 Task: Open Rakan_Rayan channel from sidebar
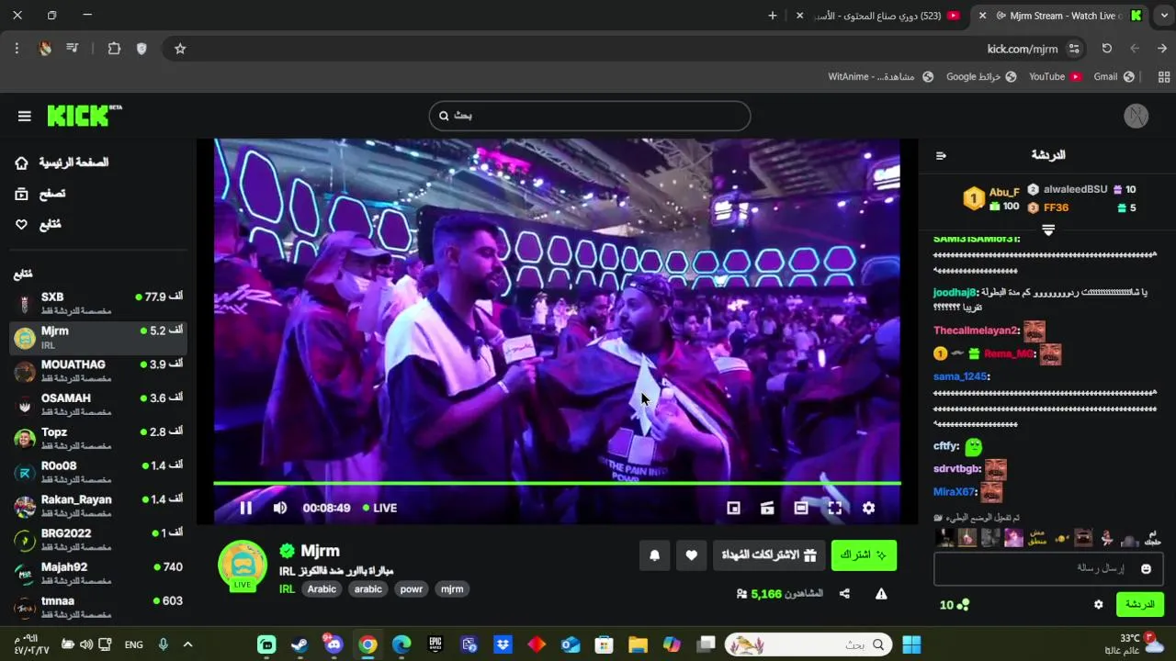97,506
